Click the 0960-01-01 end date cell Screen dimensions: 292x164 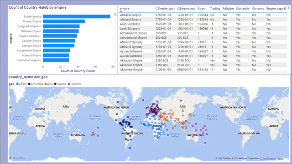coord(185,70)
